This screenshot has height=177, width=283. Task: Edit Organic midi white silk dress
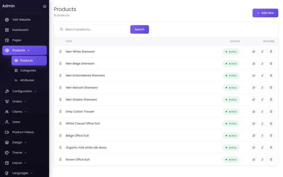262,148
